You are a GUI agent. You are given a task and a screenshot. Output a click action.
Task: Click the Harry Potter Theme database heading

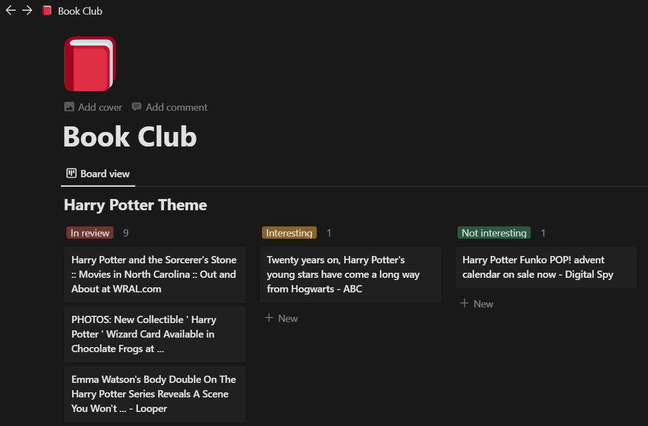coord(135,205)
